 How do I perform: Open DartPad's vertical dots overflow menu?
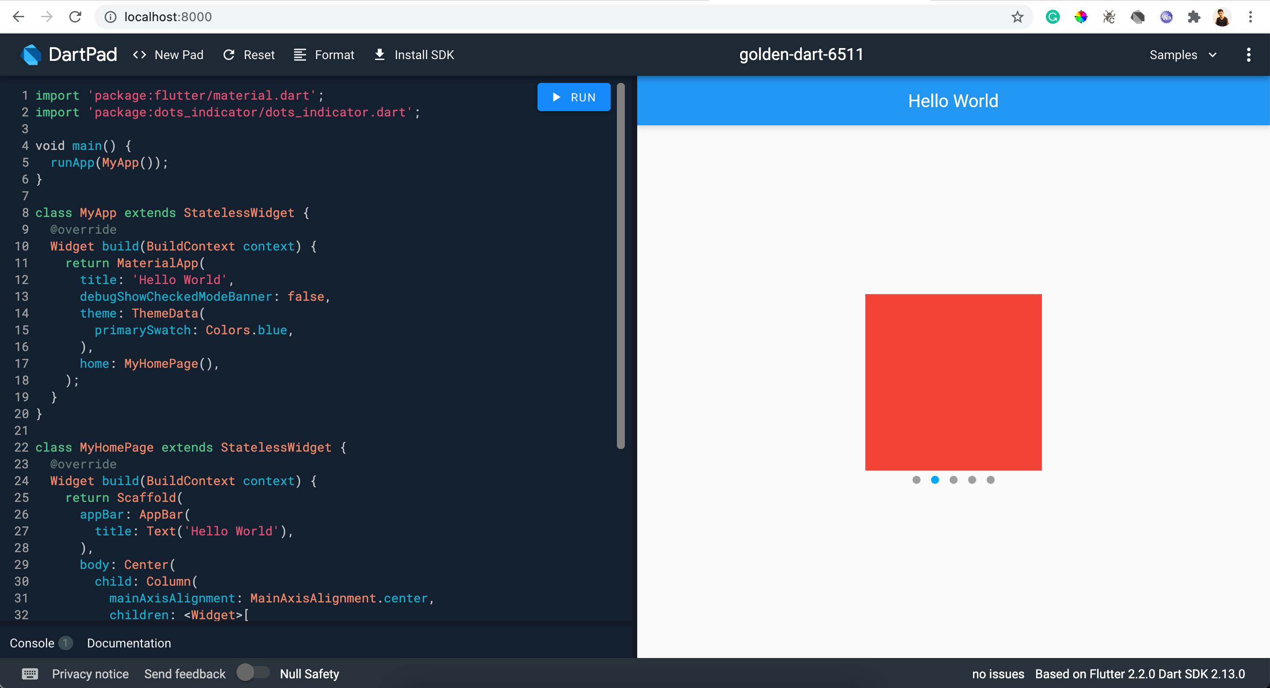[1248, 55]
